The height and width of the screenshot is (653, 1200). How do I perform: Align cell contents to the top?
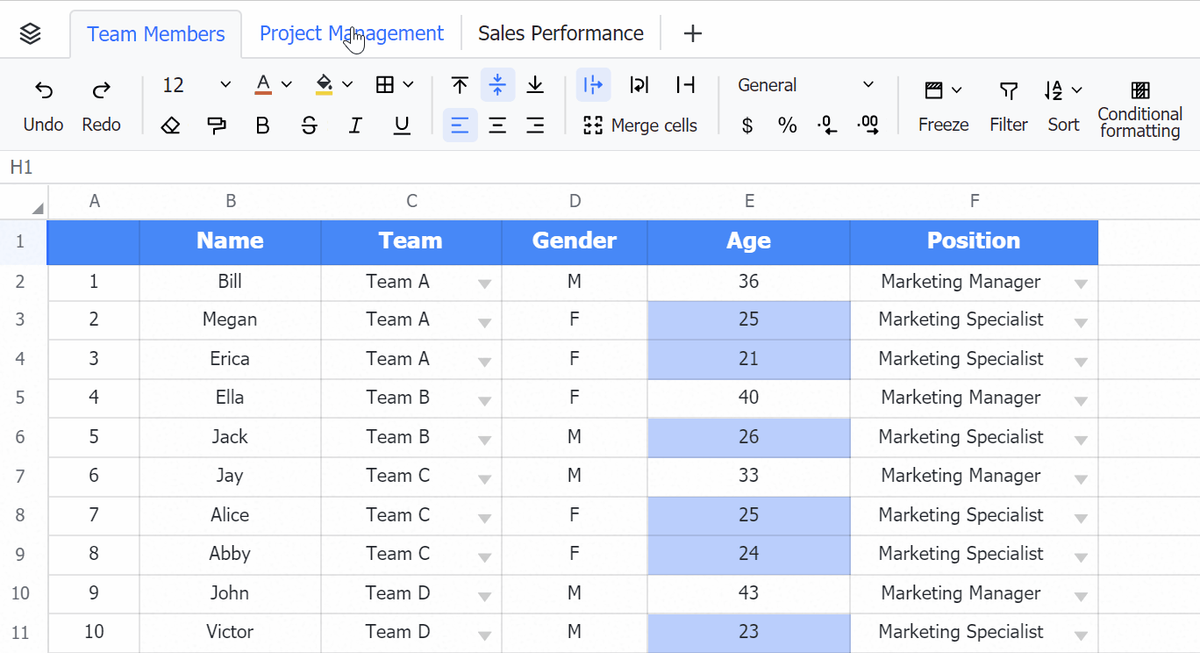click(x=460, y=85)
